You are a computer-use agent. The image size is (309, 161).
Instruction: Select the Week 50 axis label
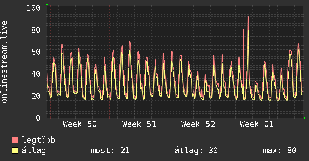80,124
